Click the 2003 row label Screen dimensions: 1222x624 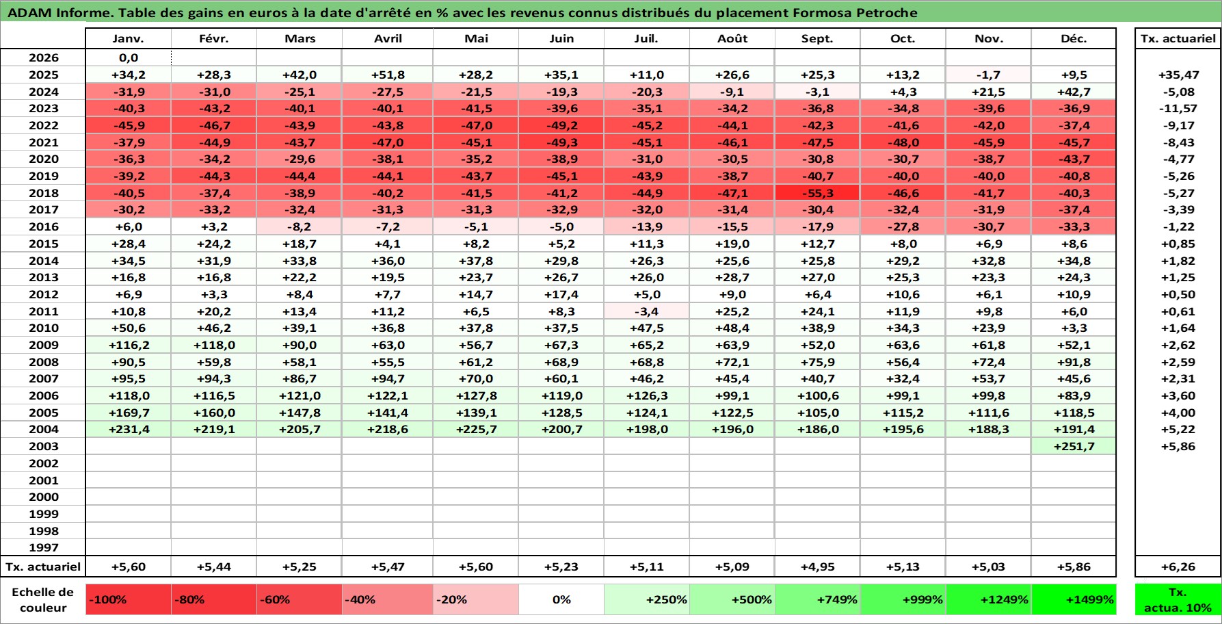pyautogui.click(x=43, y=446)
